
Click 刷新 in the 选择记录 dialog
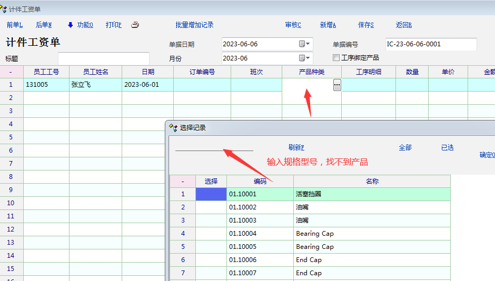point(296,148)
